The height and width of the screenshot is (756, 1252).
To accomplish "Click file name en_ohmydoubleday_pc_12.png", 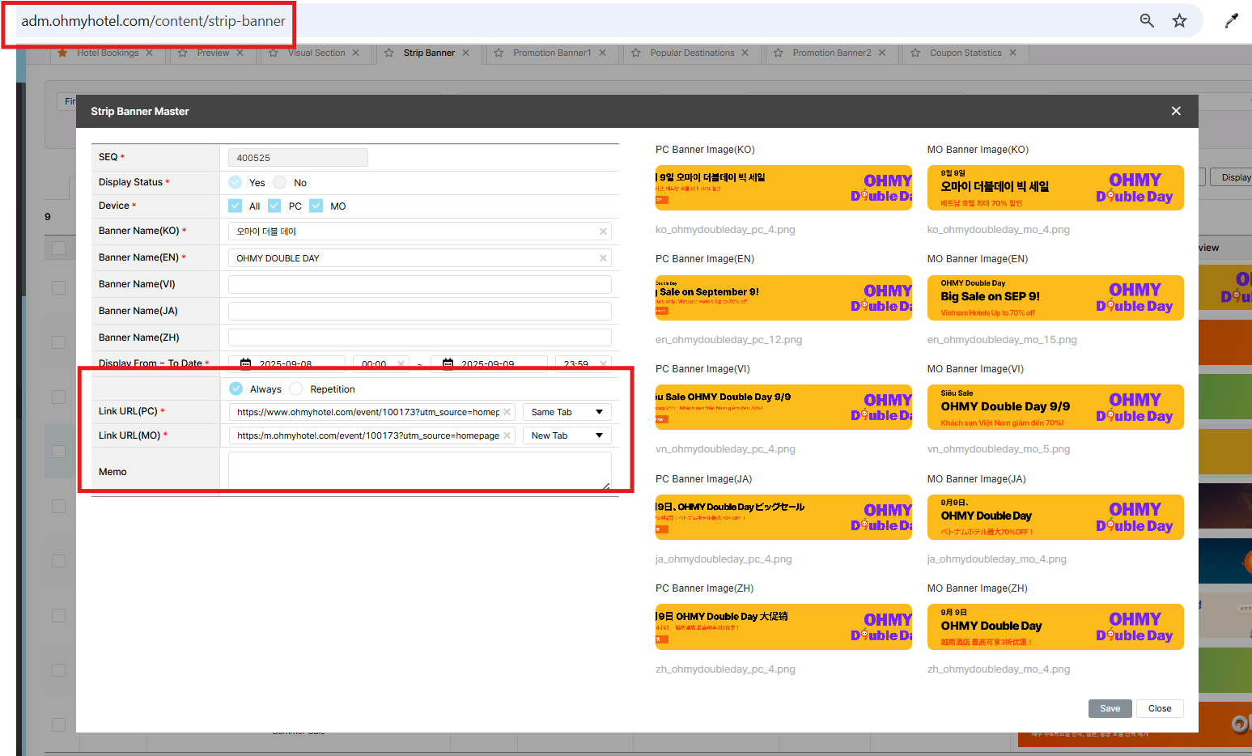I will (728, 340).
